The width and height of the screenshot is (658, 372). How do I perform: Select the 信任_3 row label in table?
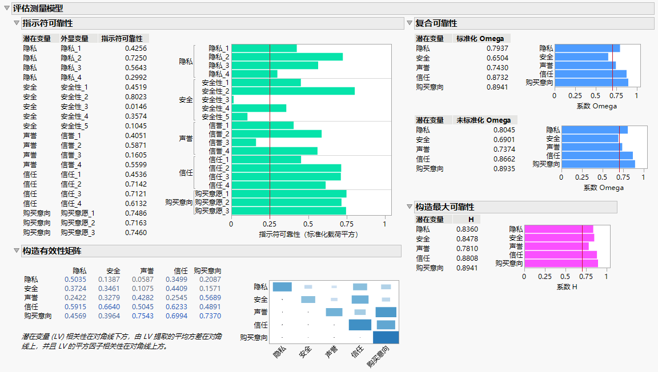pos(71,194)
